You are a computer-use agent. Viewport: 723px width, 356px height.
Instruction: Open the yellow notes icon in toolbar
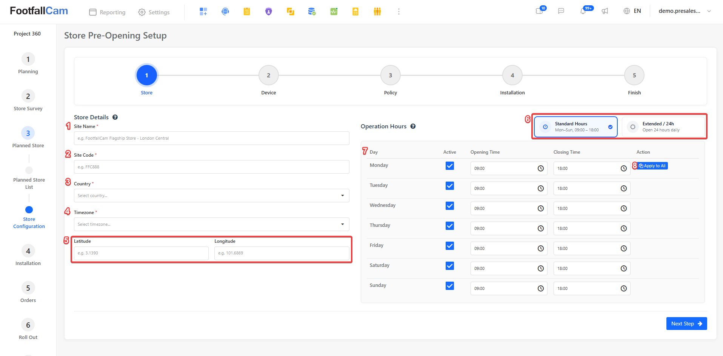pos(247,12)
